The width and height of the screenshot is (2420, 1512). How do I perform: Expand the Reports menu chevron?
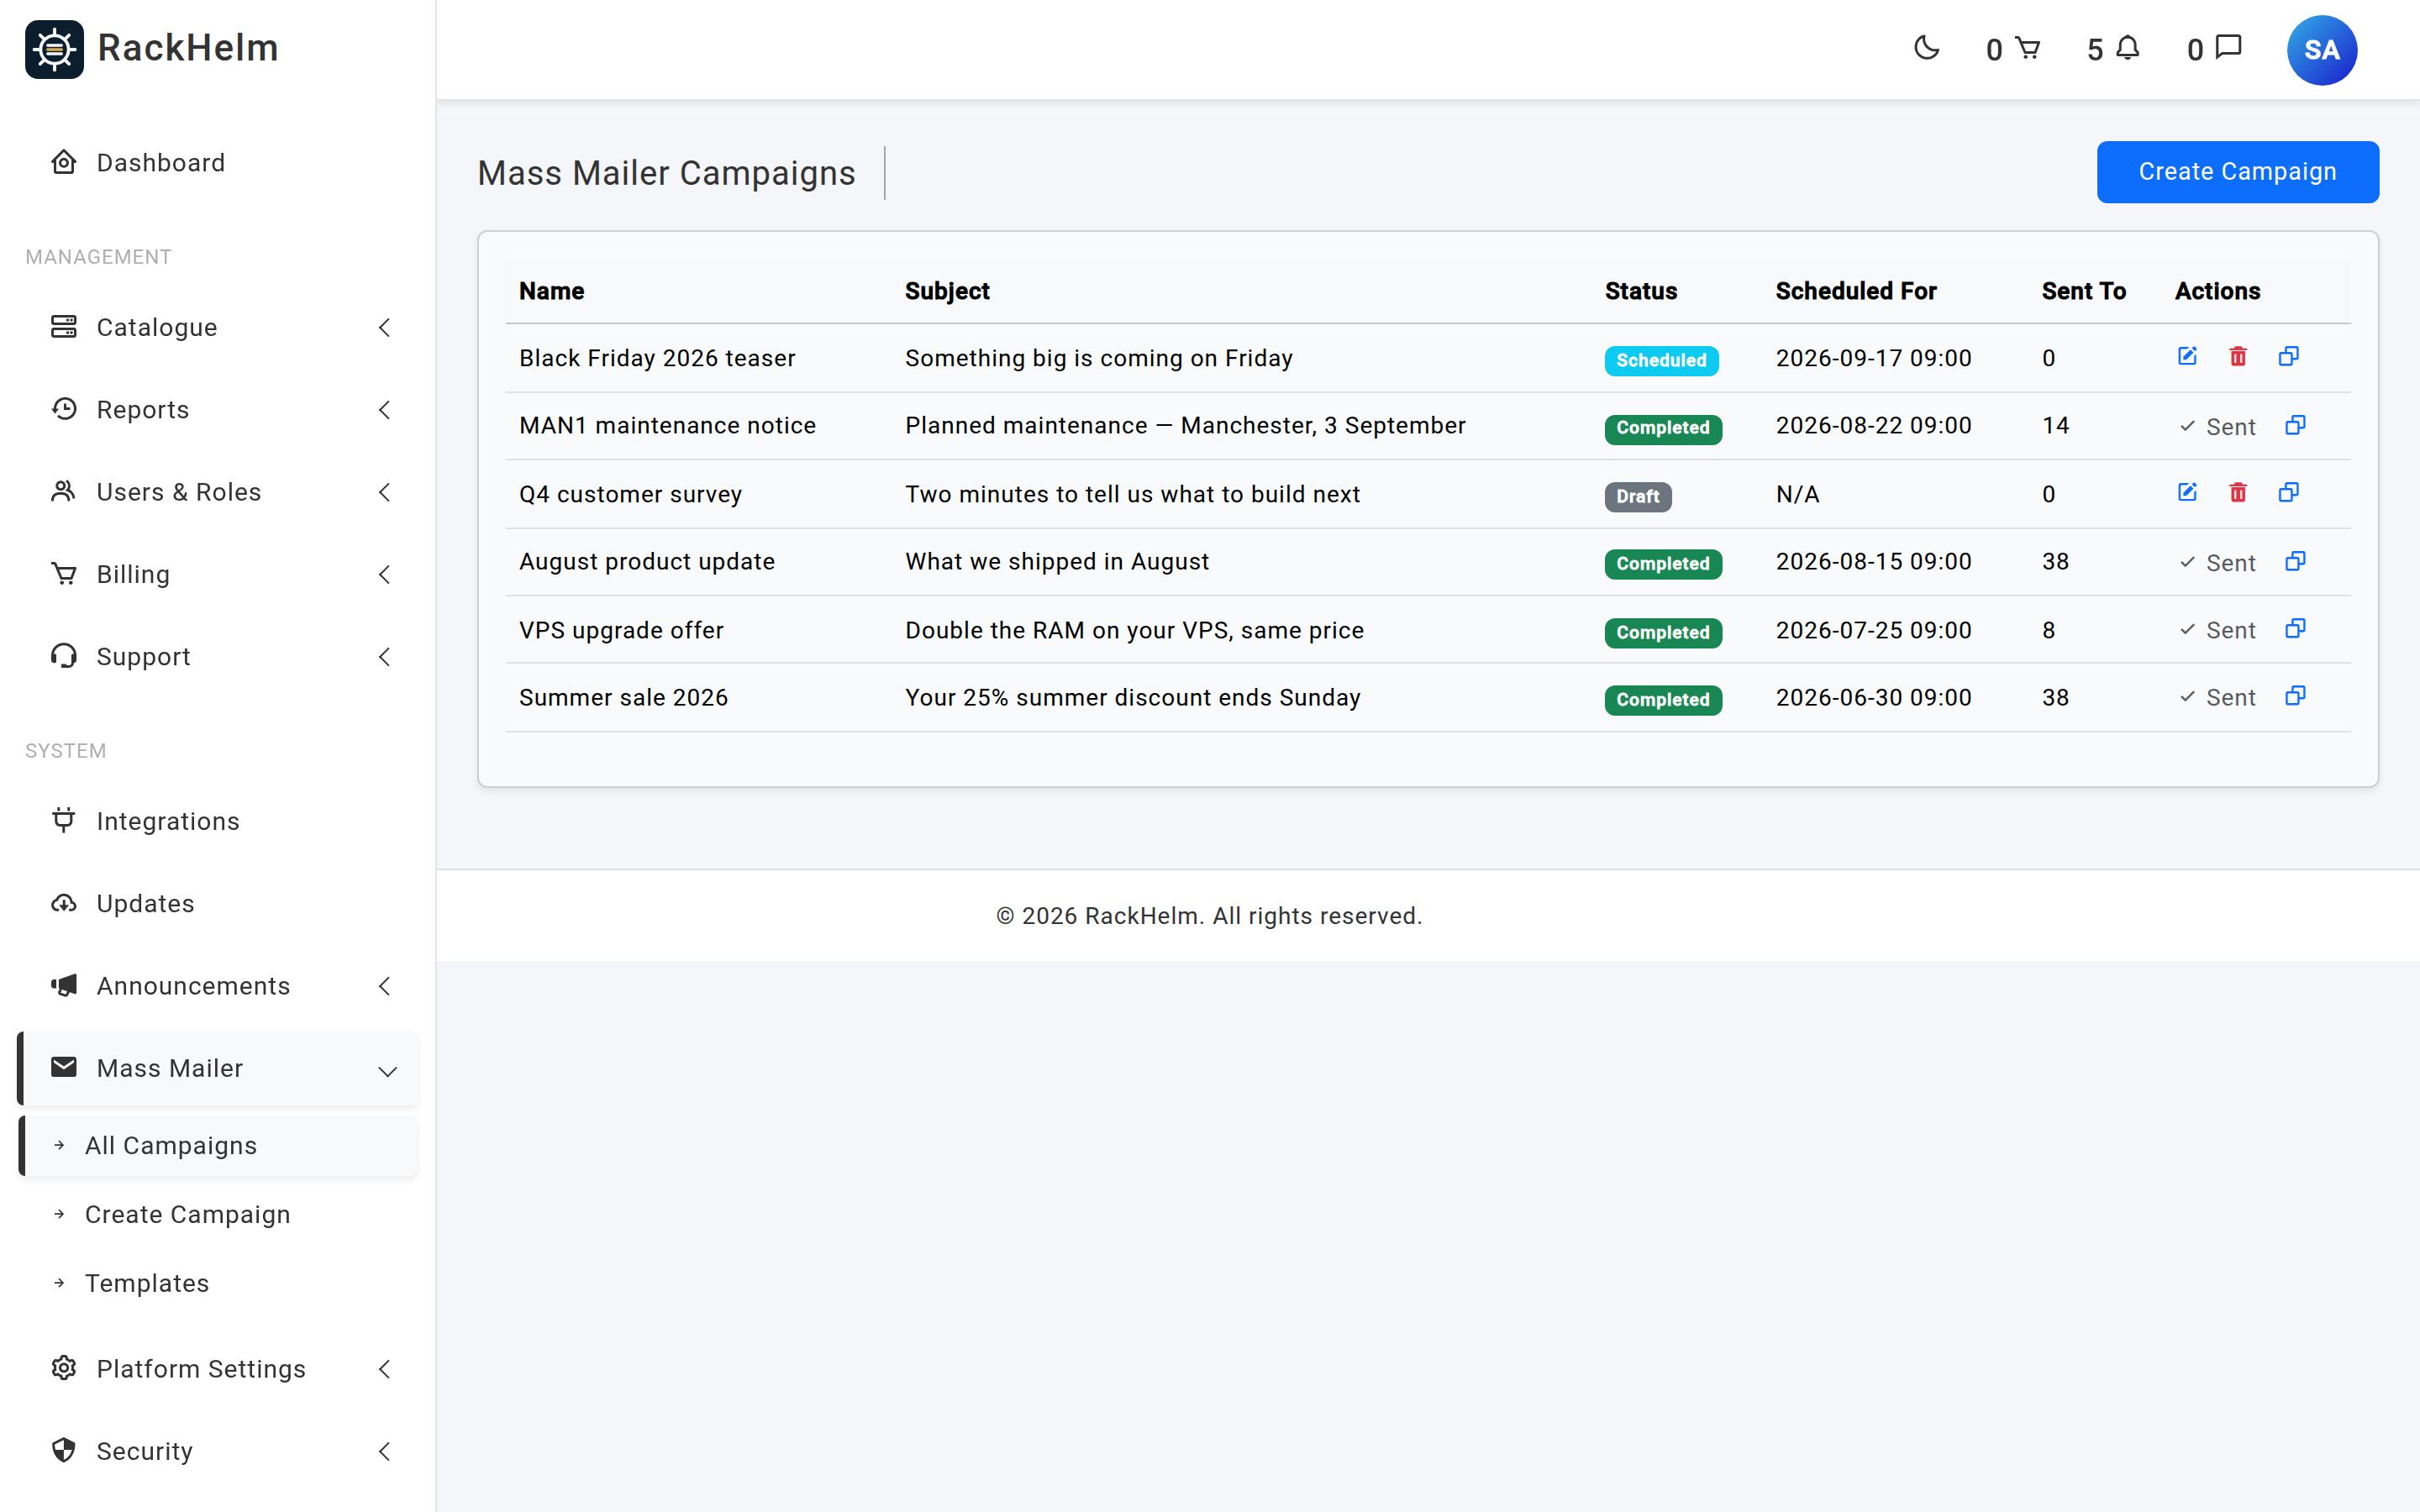tap(385, 409)
